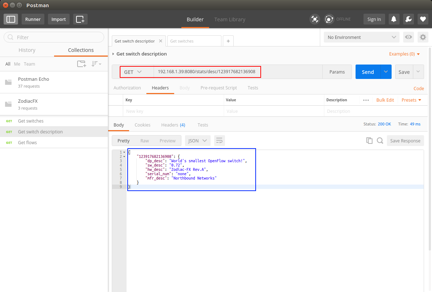Toggle environment quick look eye icon
Image resolution: width=432 pixels, height=292 pixels.
pyautogui.click(x=408, y=37)
